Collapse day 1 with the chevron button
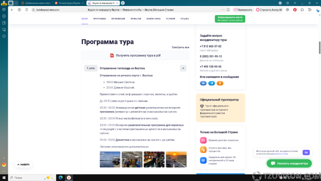321x181 pixels. click(183, 68)
